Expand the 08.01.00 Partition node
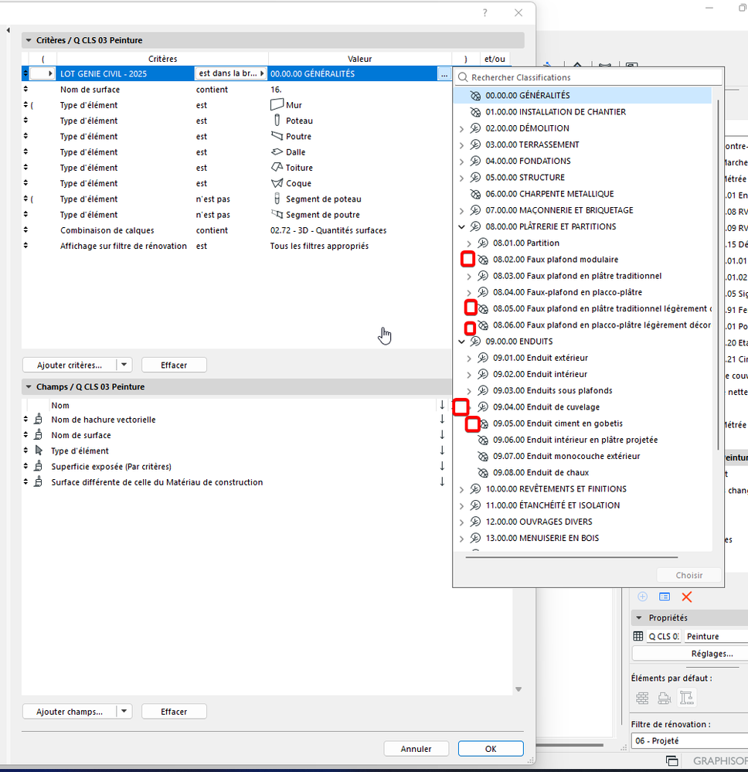Viewport: 748px width, 772px height. (x=469, y=243)
